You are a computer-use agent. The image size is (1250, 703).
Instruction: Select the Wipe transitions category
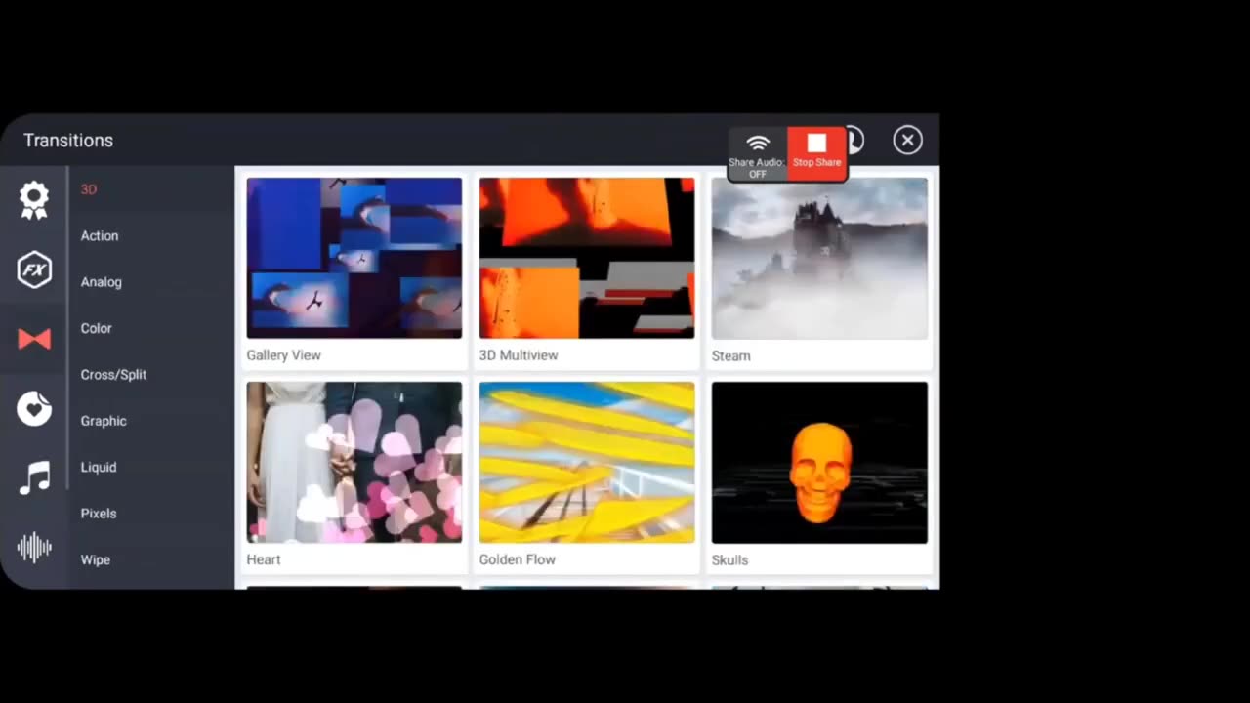pyautogui.click(x=96, y=559)
